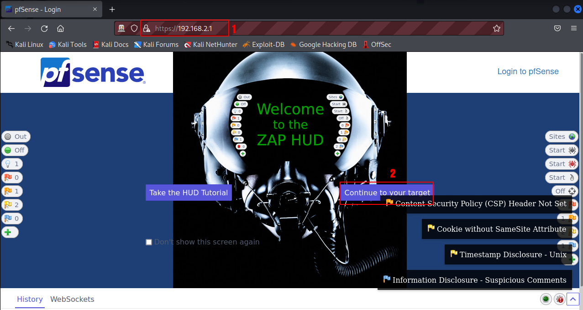Open the Firefox hamburger application menu
Viewport: 583px width, 310px height.
(x=573, y=28)
